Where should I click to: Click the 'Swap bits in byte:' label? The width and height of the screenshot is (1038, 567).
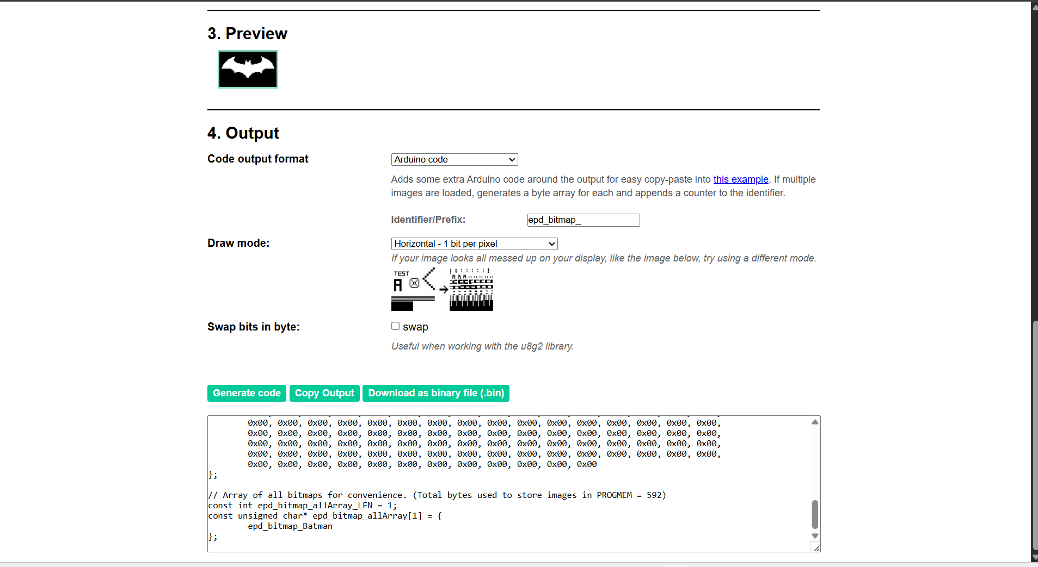point(254,327)
